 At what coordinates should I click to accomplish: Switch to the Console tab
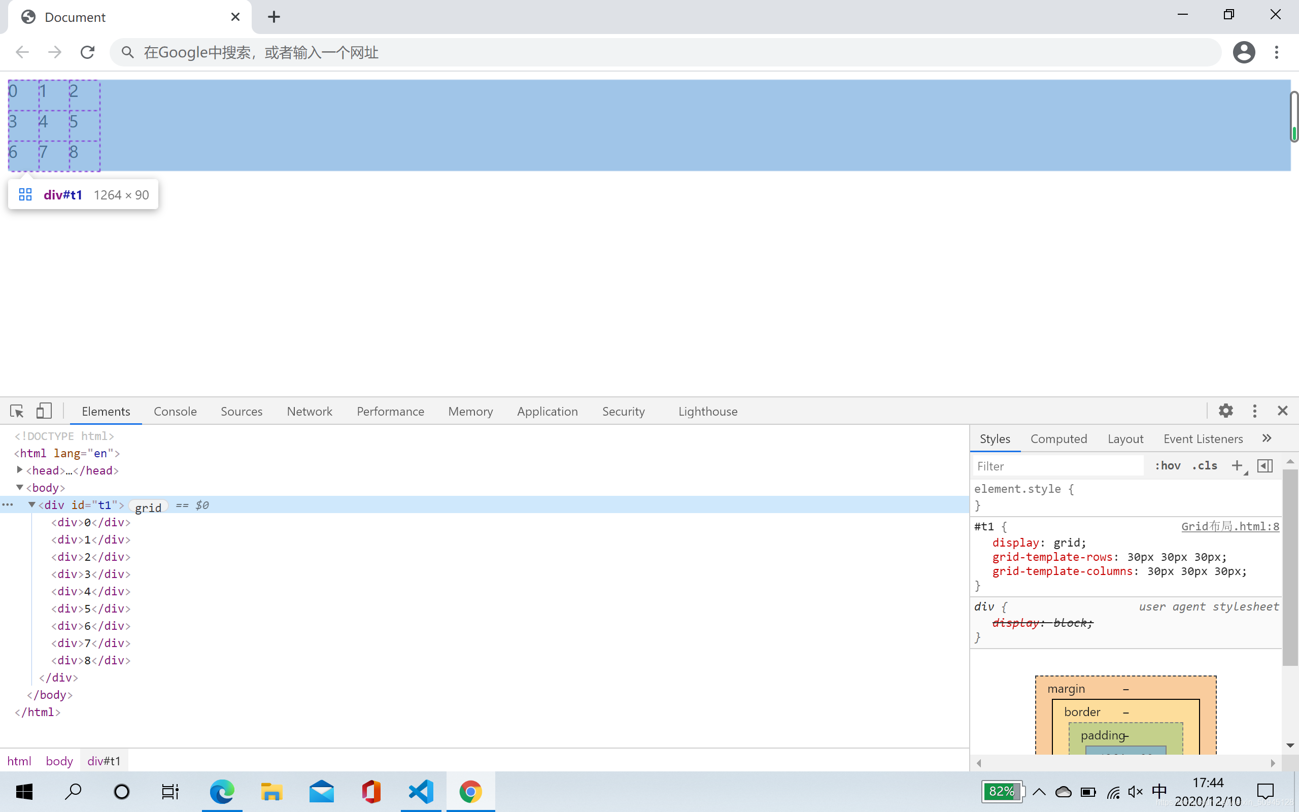[x=175, y=412]
